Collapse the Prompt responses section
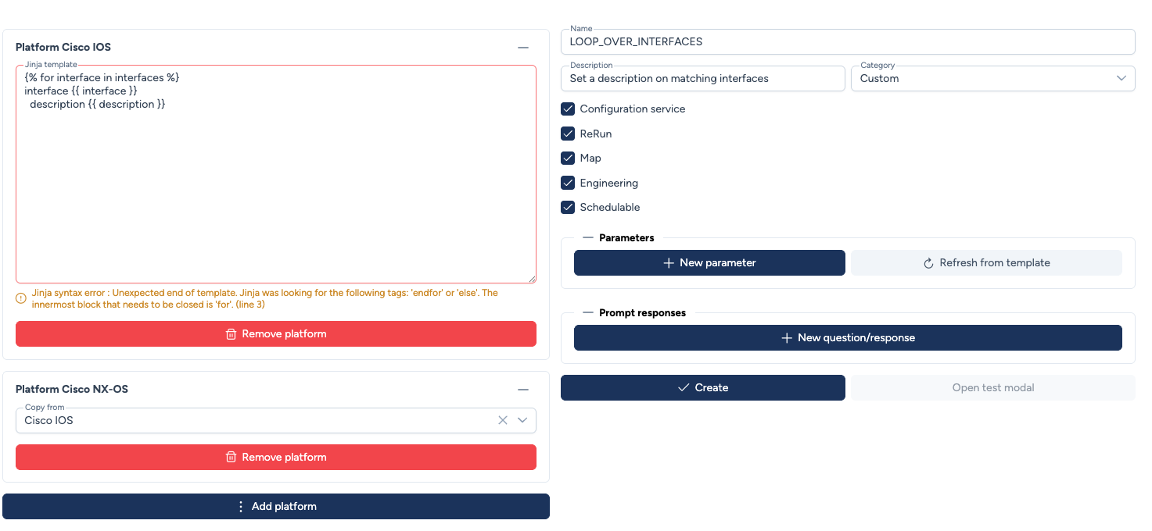1152x531 pixels. (x=588, y=313)
